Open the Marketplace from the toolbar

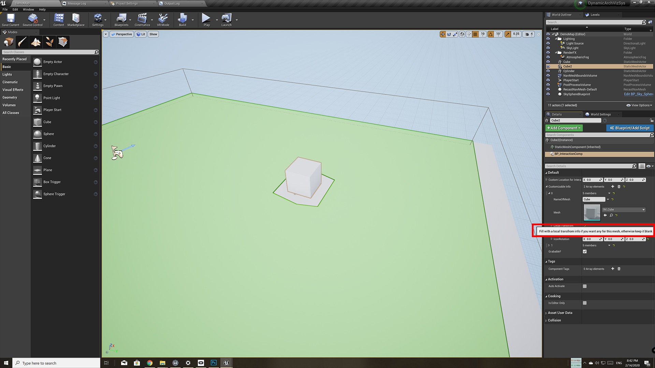76,19
